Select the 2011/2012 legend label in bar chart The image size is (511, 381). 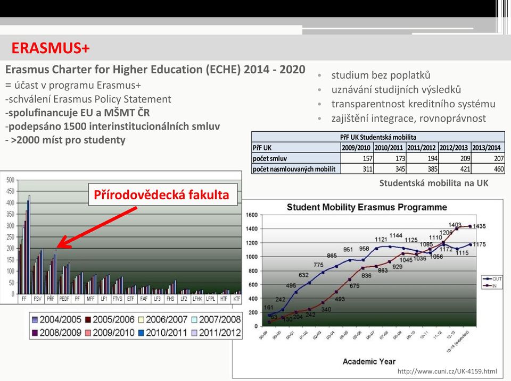[220, 333]
